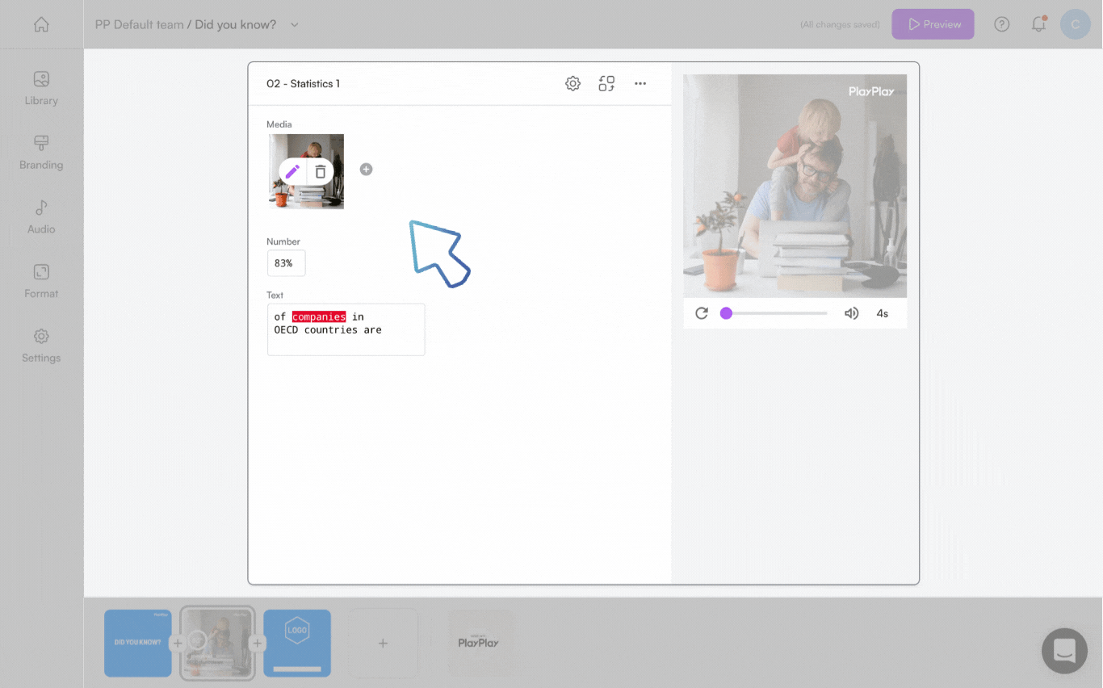1103x688 pixels.
Task: Click the Preview button
Action: coord(933,24)
